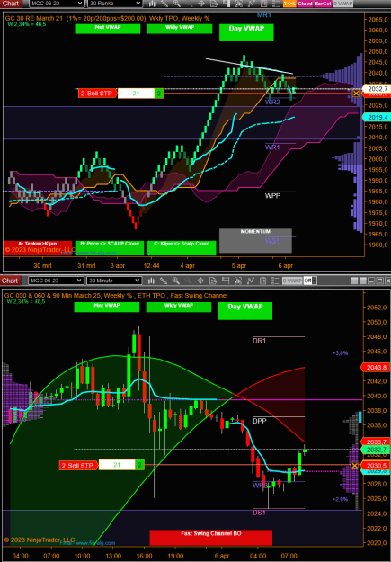This screenshot has width=391, height=562.
Task: Open bar type icon in bottom chart toolbar
Action: [151, 281]
